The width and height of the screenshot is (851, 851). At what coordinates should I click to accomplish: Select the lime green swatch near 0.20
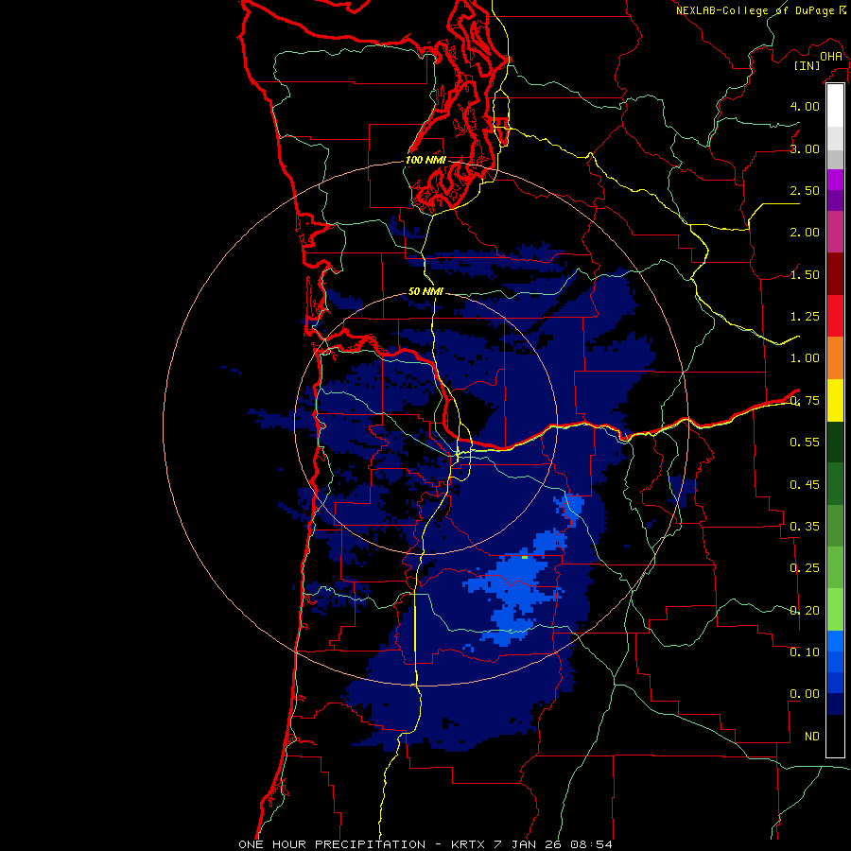835,610
